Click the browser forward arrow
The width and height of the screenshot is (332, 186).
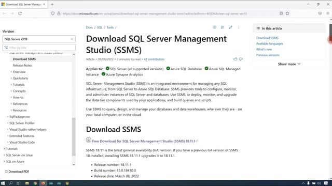(x=12, y=13)
